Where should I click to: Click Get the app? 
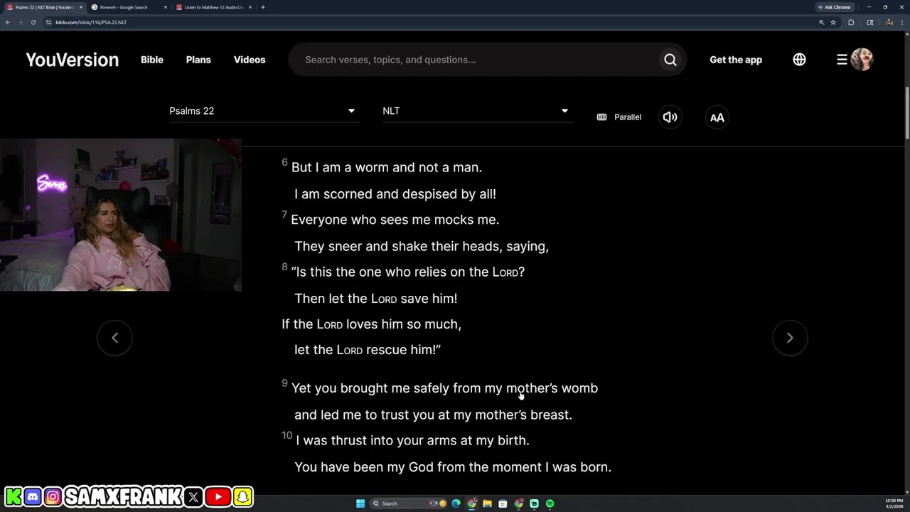[736, 60]
